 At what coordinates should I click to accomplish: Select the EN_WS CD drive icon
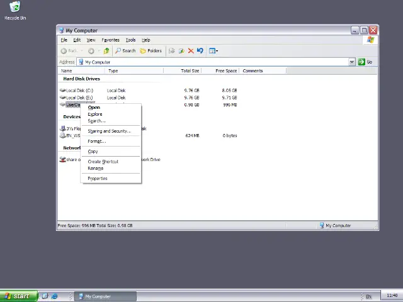(x=62, y=135)
